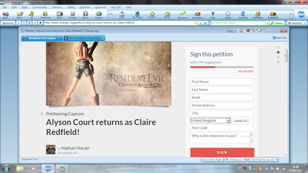Open the Greetings icon
This screenshot has width=308, height=173.
click(243, 15)
